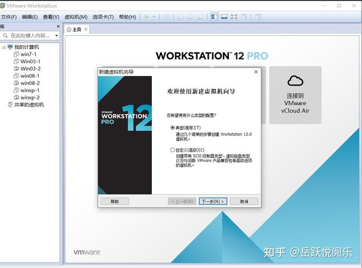Close the 主页 tab with its X
This screenshot has height=268, width=362.
pos(86,29)
